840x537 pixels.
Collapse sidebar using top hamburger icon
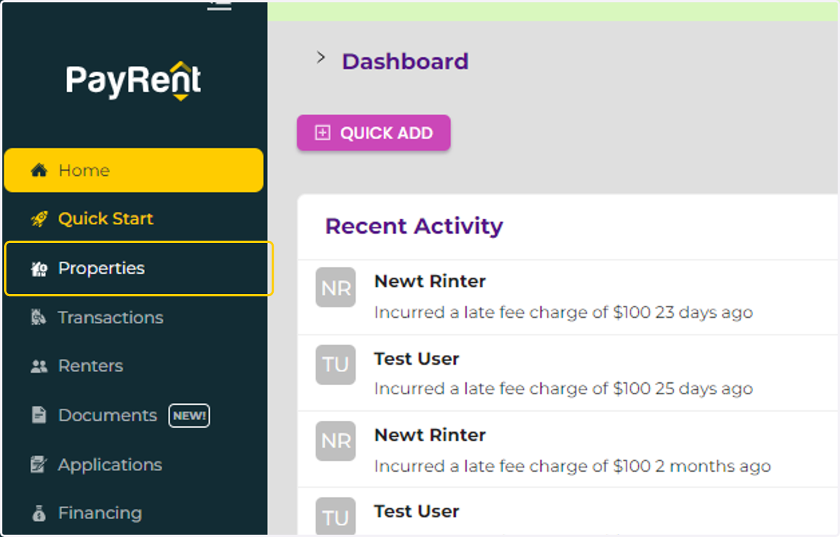coord(220,5)
